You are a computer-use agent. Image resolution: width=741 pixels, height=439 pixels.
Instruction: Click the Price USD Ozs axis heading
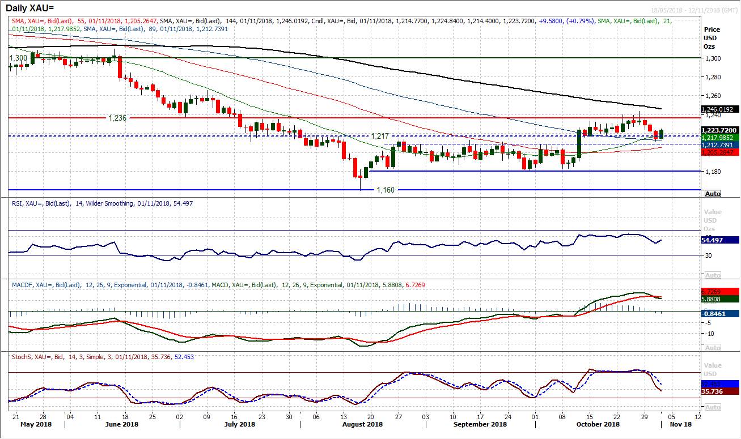click(711, 37)
